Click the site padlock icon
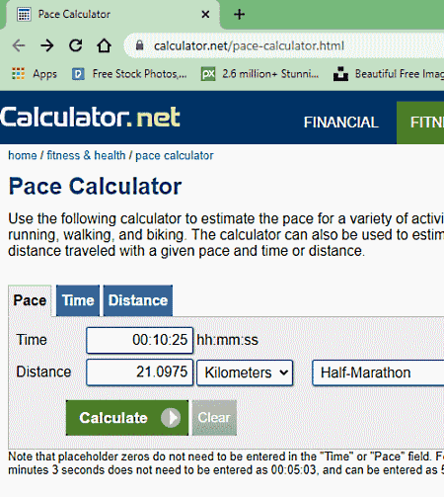444x497 pixels. click(140, 45)
